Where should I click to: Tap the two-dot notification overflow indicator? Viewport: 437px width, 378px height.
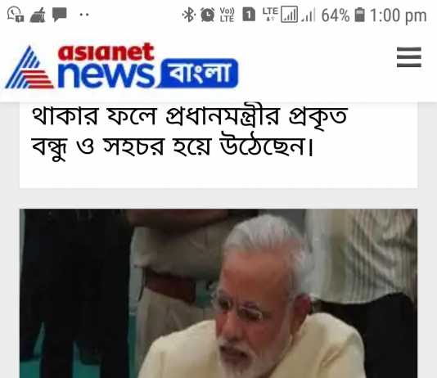point(84,15)
